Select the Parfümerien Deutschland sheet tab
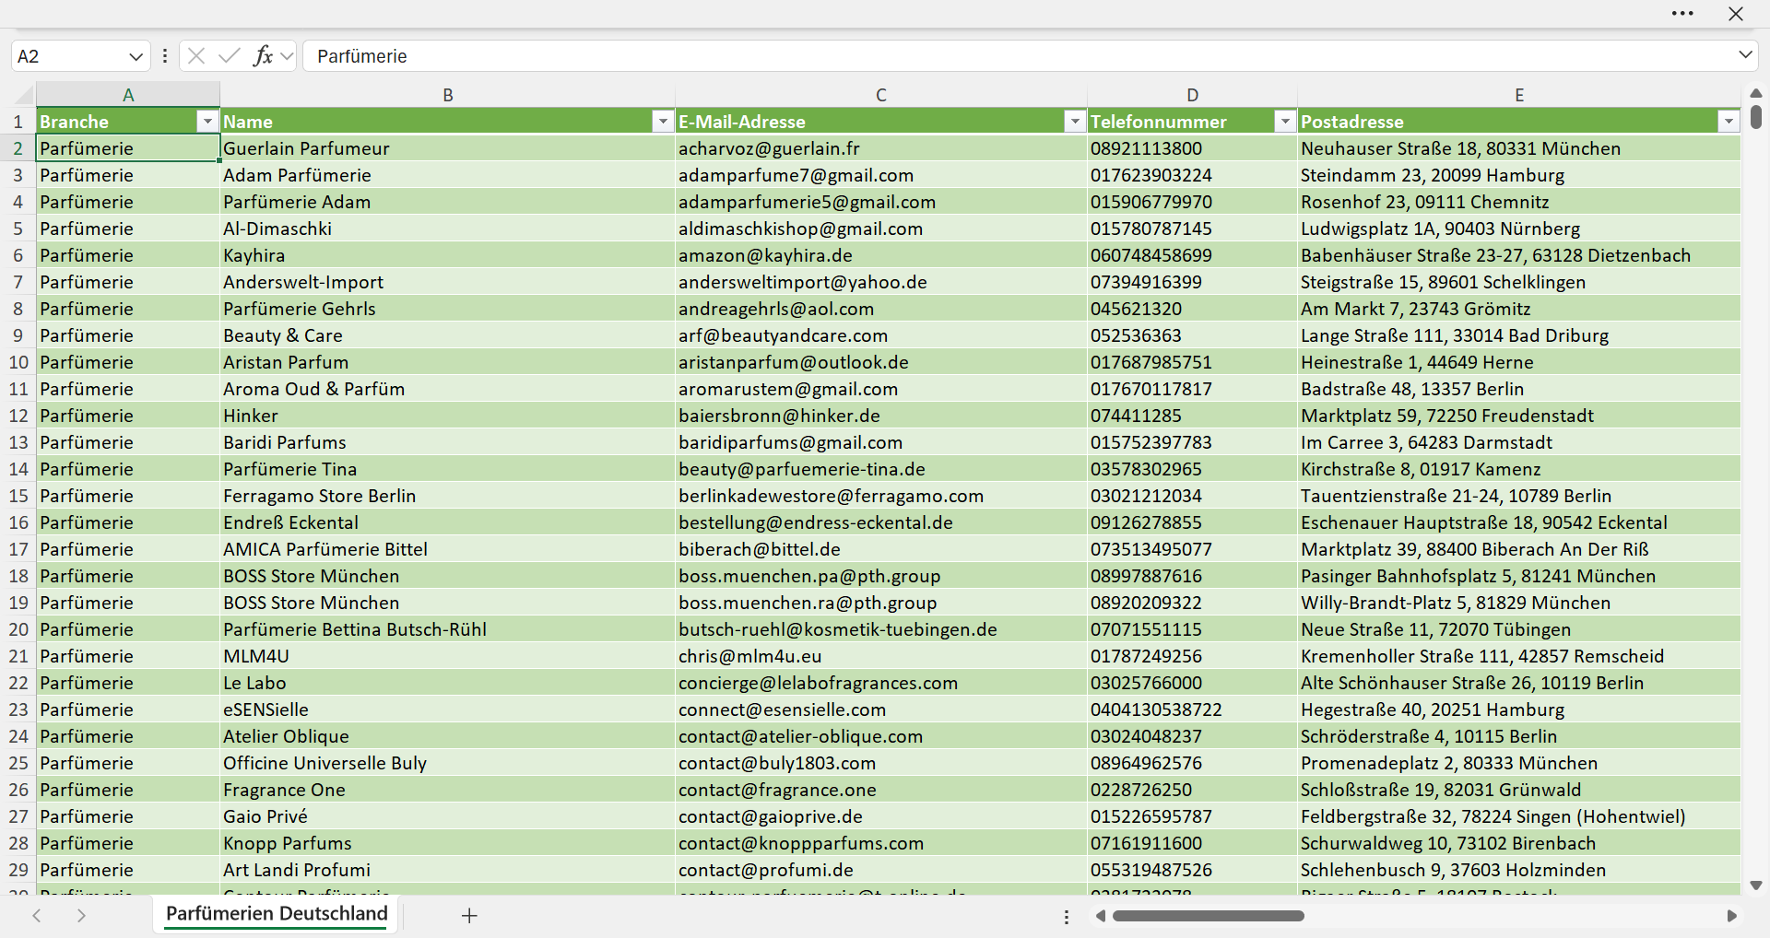 (277, 913)
